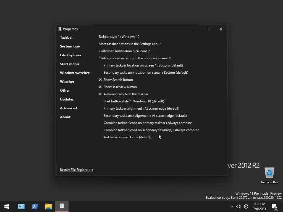Switch to the Taskbar section
This screenshot has height=212, width=283.
(x=66, y=38)
